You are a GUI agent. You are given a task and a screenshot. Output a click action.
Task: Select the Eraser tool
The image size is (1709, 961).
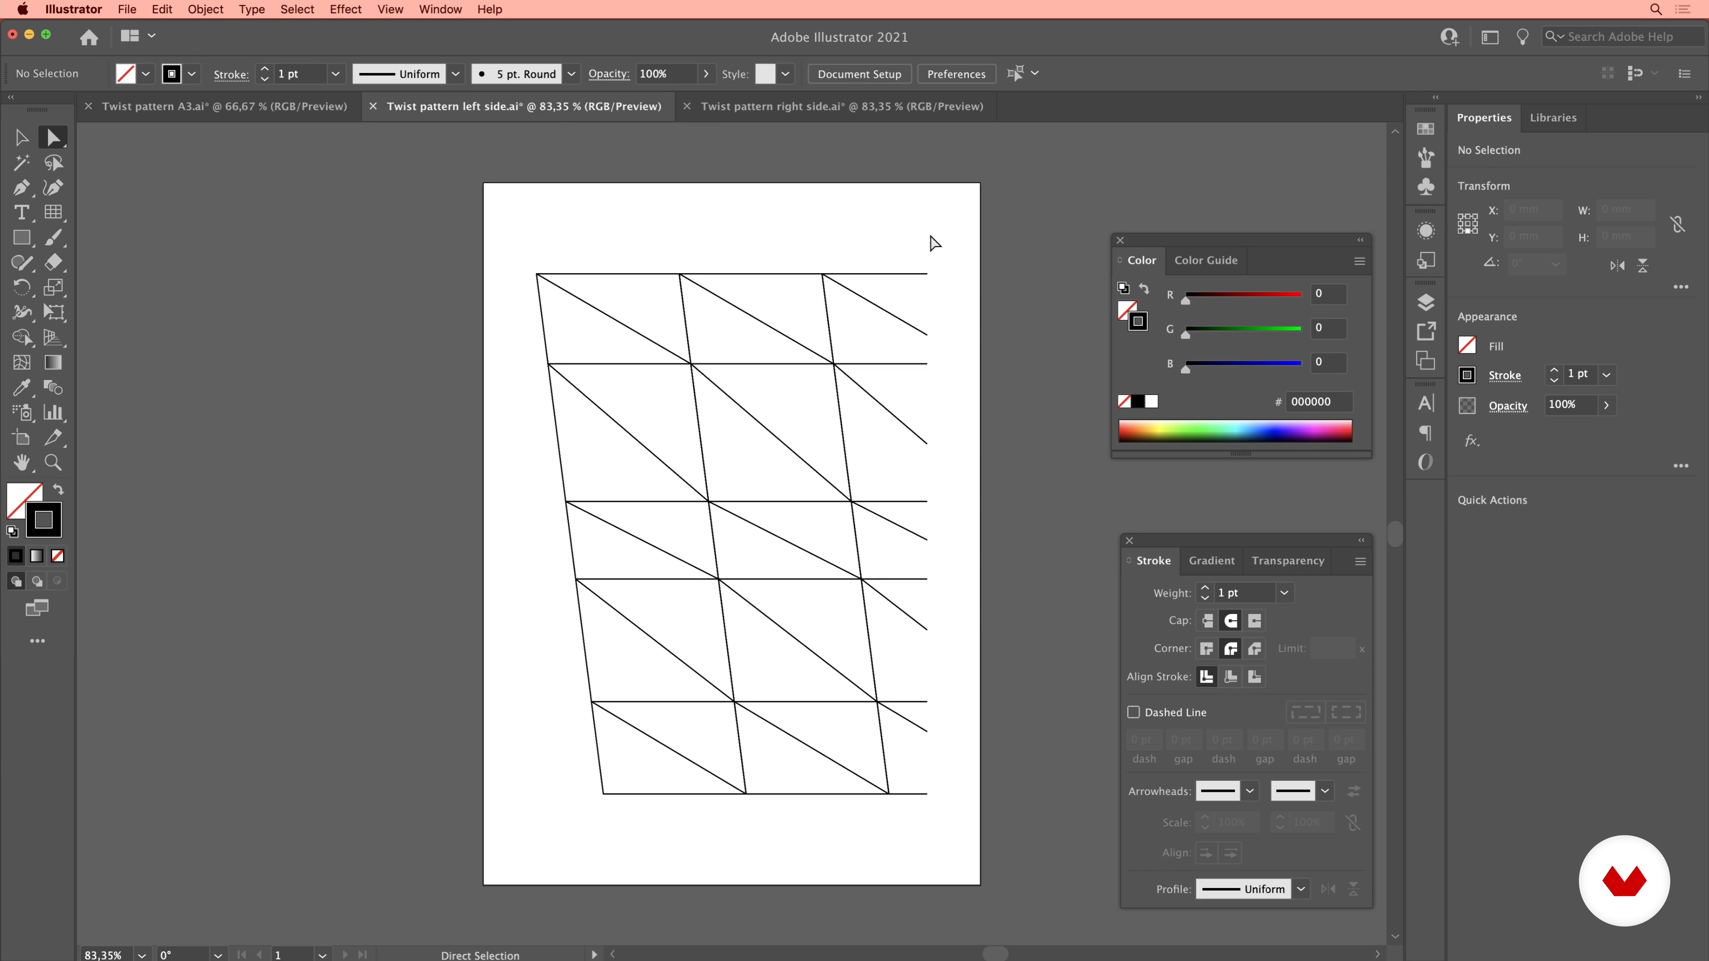click(53, 262)
